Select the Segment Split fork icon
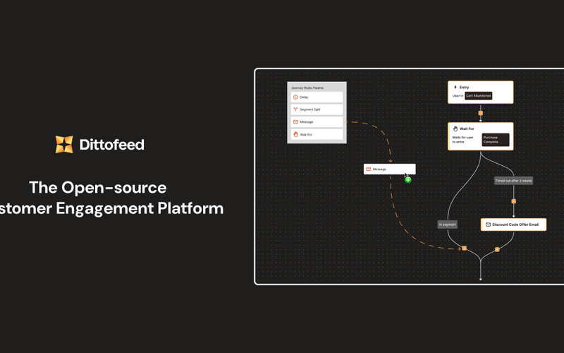The width and height of the screenshot is (564, 353). coord(295,109)
